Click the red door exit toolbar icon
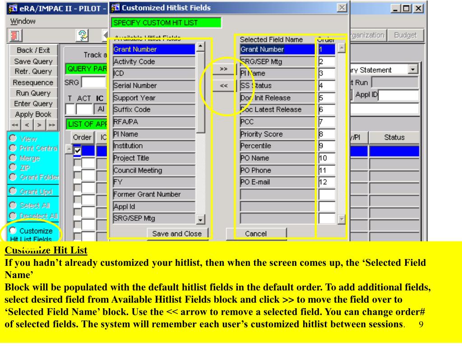The image size is (462, 346). coord(15,36)
